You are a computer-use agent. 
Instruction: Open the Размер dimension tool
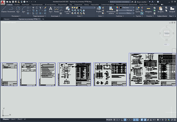[56, 9]
